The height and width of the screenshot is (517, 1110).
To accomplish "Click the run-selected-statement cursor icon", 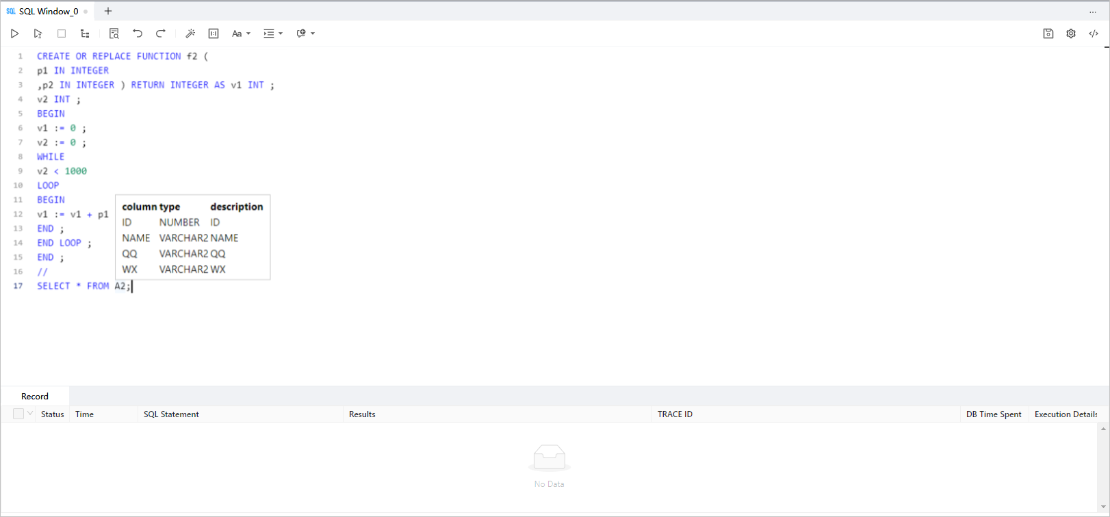I will click(38, 34).
